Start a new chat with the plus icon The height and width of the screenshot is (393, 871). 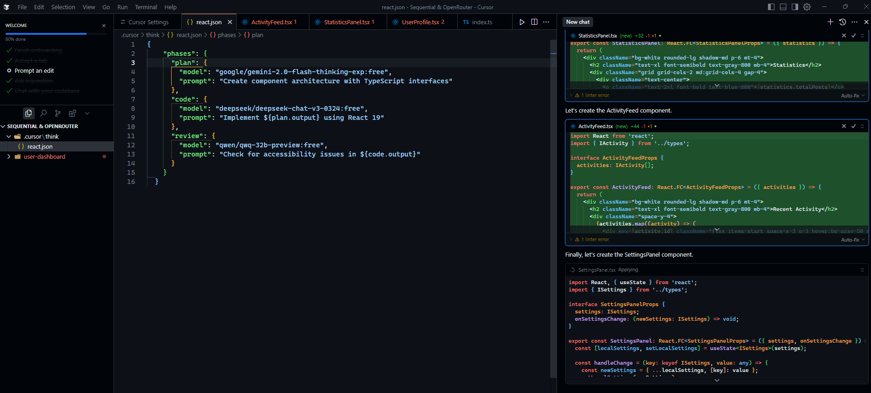pyautogui.click(x=830, y=22)
